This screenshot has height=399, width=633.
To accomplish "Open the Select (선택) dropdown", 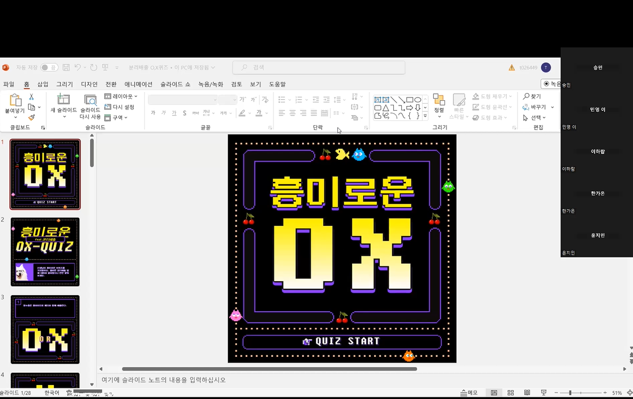I will pyautogui.click(x=534, y=117).
